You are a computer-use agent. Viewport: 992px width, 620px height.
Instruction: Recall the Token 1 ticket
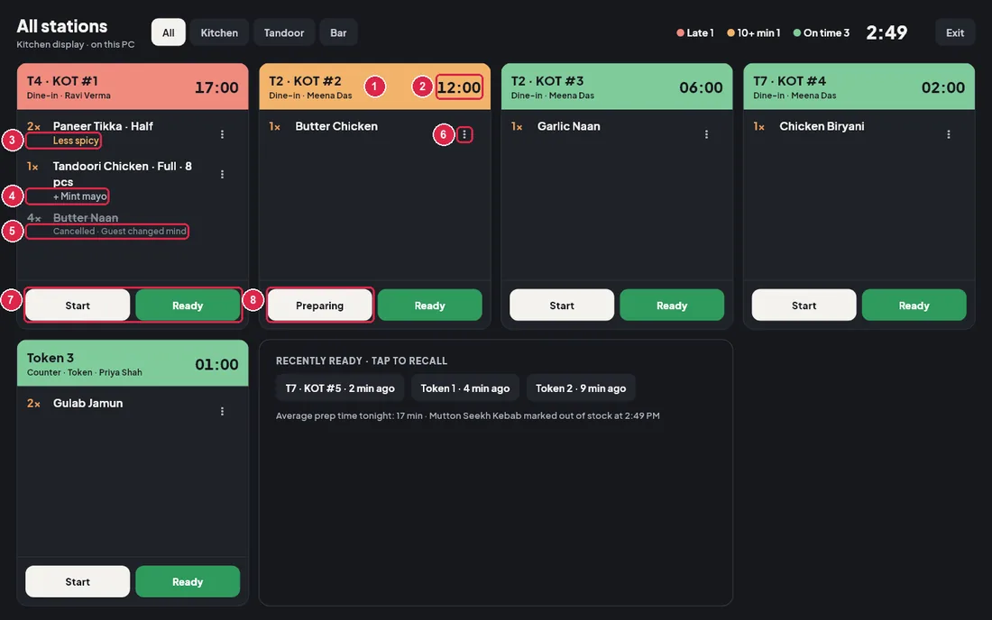point(465,388)
